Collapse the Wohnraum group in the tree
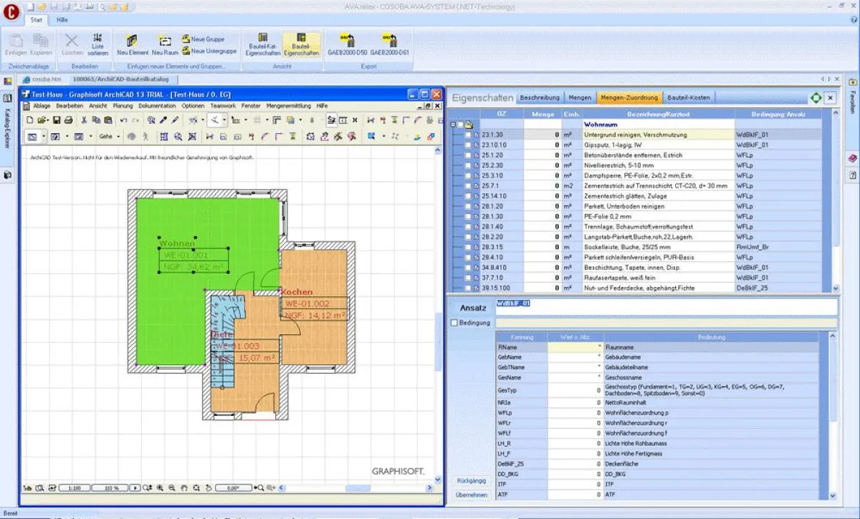 tap(453, 124)
